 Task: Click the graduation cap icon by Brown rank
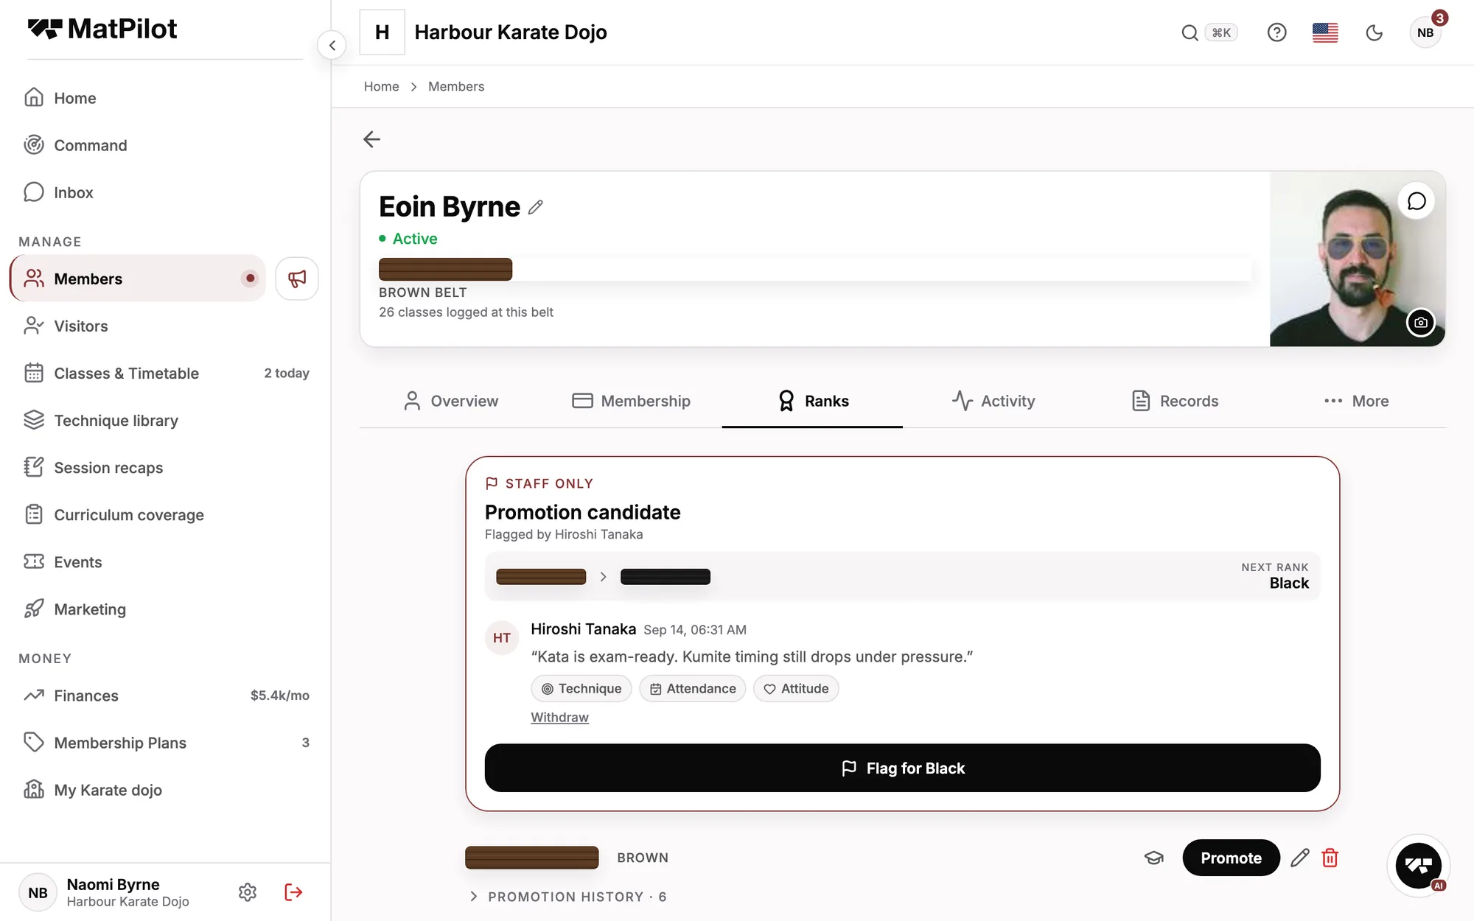coord(1154,858)
